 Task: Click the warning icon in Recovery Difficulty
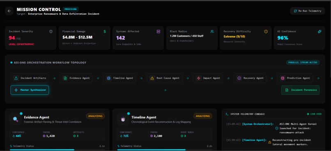point(266,32)
